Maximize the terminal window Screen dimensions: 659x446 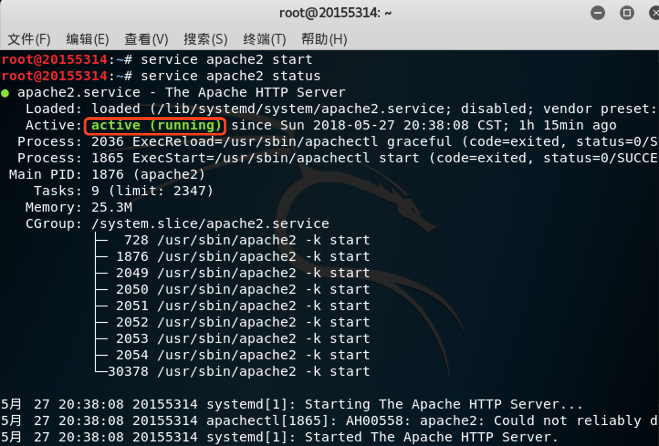[x=627, y=13]
